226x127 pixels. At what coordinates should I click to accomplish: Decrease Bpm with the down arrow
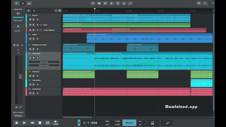tap(146, 124)
